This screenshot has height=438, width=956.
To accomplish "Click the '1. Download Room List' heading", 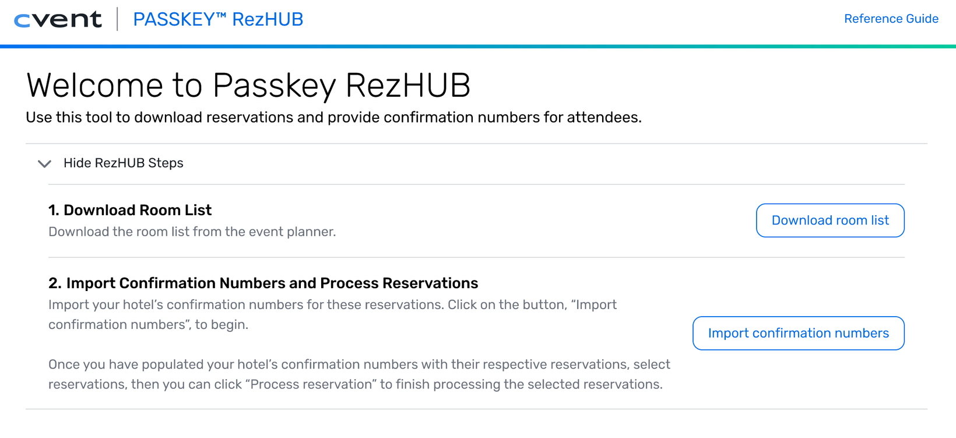I will [x=130, y=210].
